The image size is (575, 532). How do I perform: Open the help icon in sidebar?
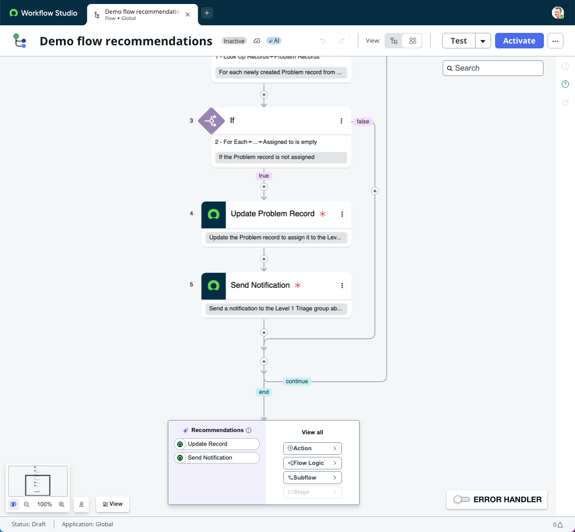coord(565,84)
